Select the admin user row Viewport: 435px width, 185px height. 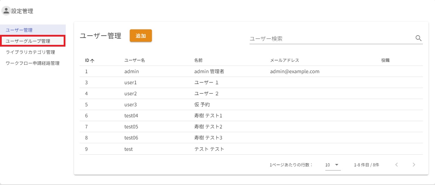coord(132,71)
